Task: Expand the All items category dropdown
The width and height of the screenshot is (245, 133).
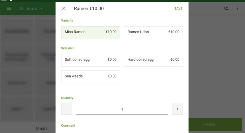Action: point(31,9)
